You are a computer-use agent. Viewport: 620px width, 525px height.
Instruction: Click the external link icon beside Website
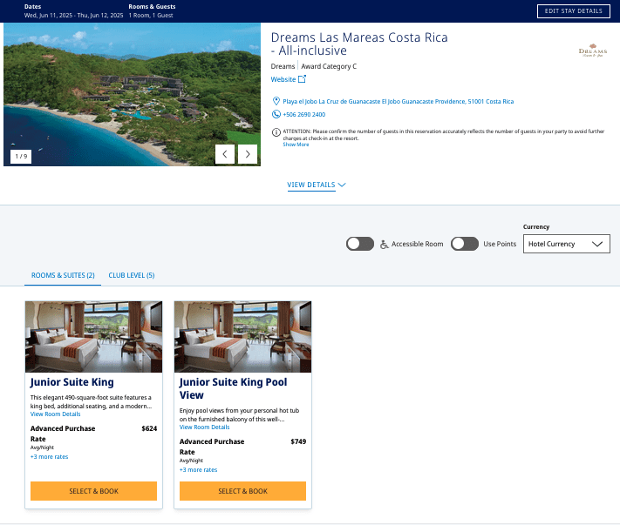point(302,79)
